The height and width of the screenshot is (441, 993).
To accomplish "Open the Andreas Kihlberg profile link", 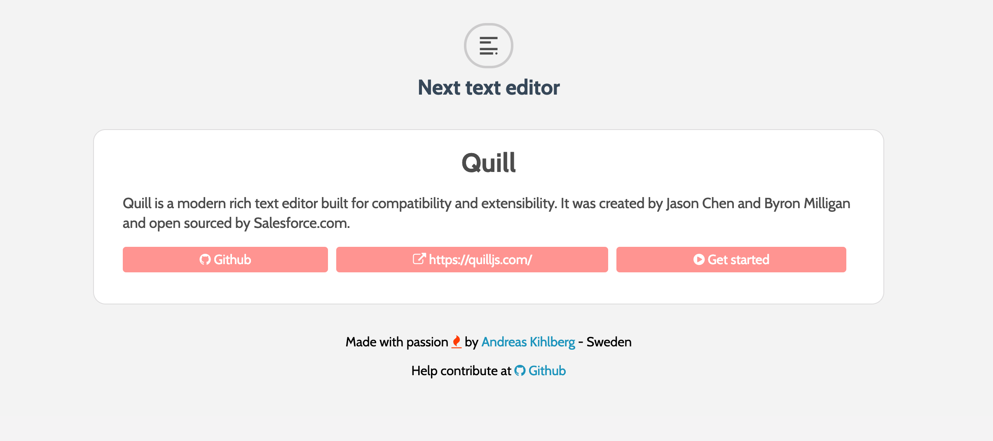I will tap(529, 341).
